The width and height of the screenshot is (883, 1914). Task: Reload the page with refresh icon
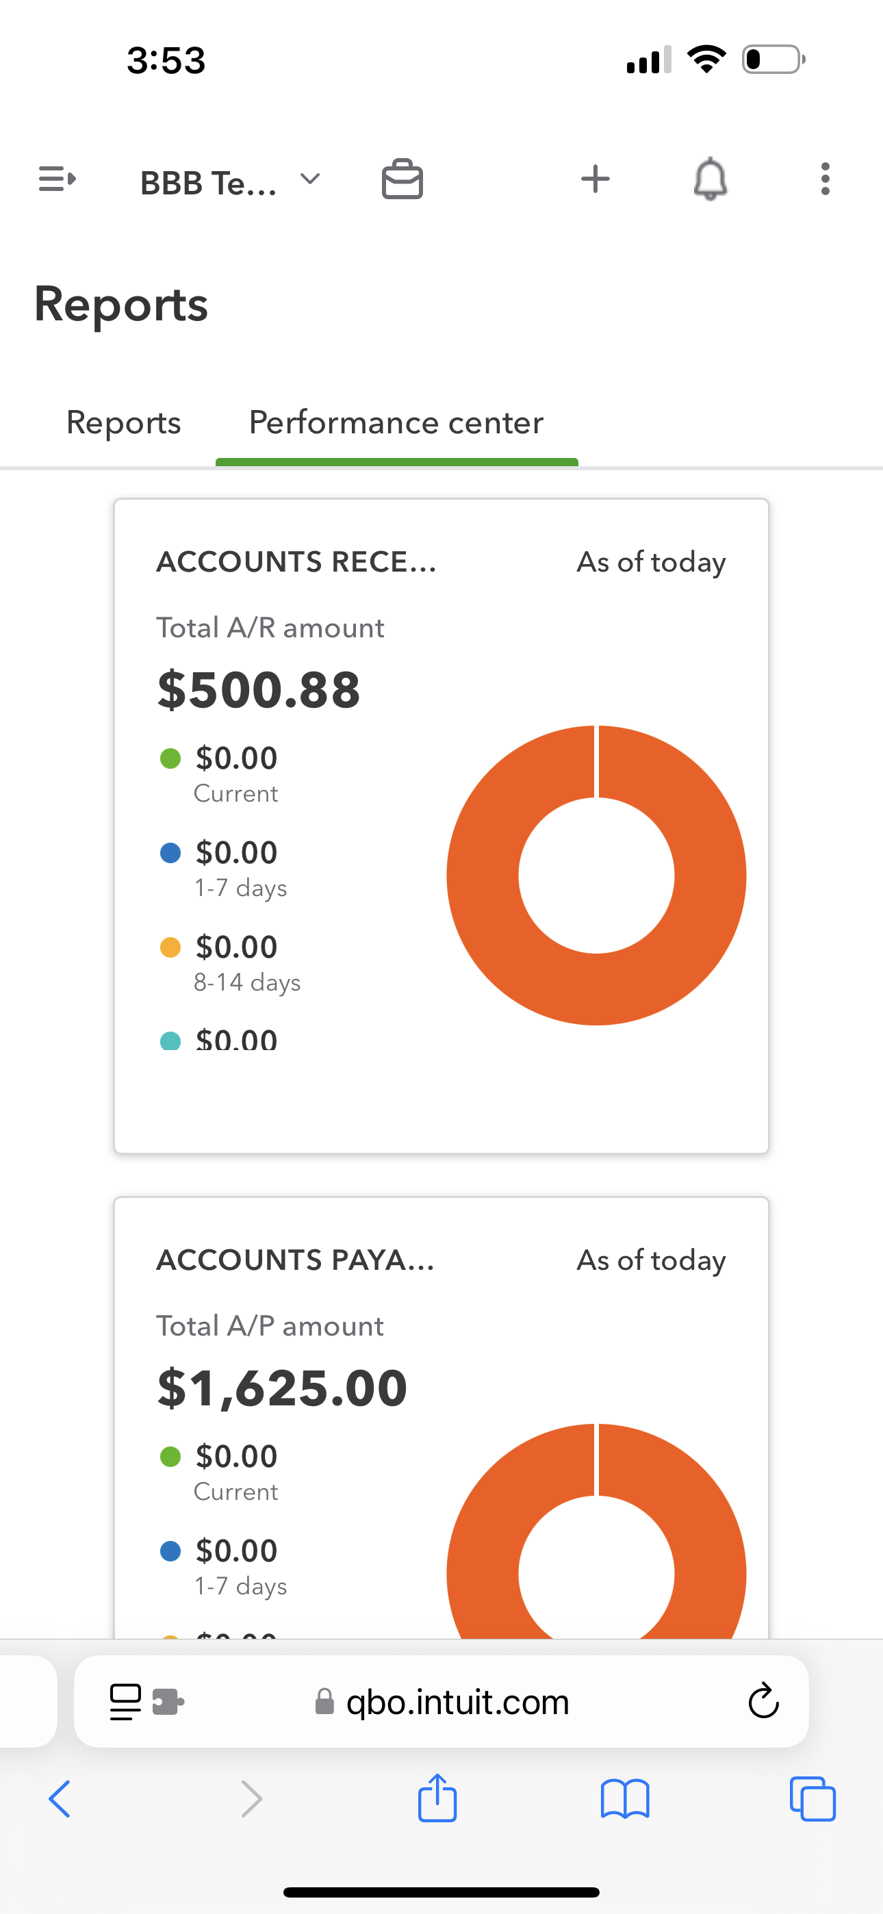pos(763,1702)
